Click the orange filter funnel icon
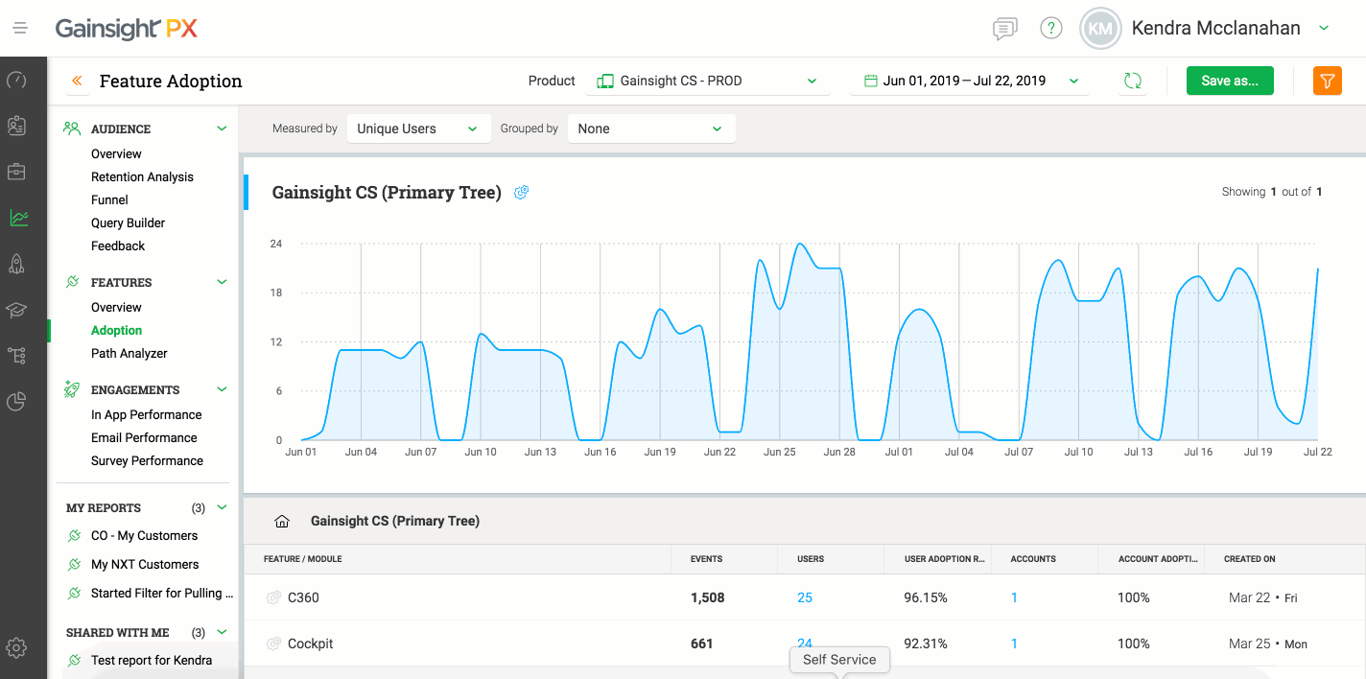This screenshot has width=1366, height=679. 1327,82
